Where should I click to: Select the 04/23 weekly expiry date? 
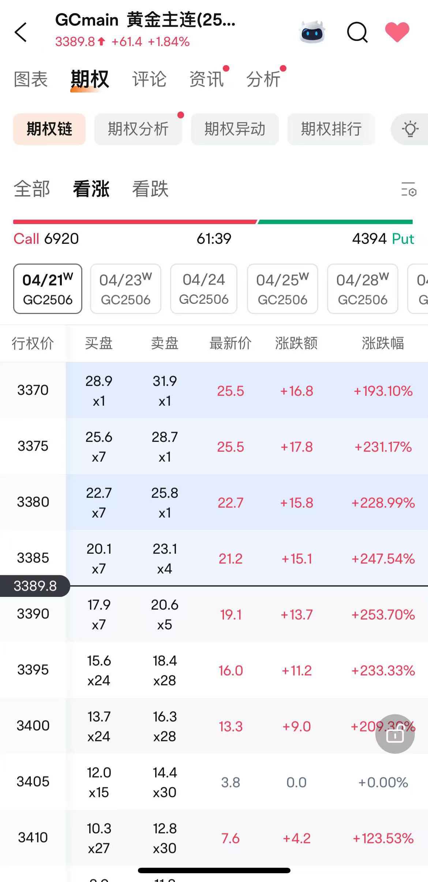point(125,289)
